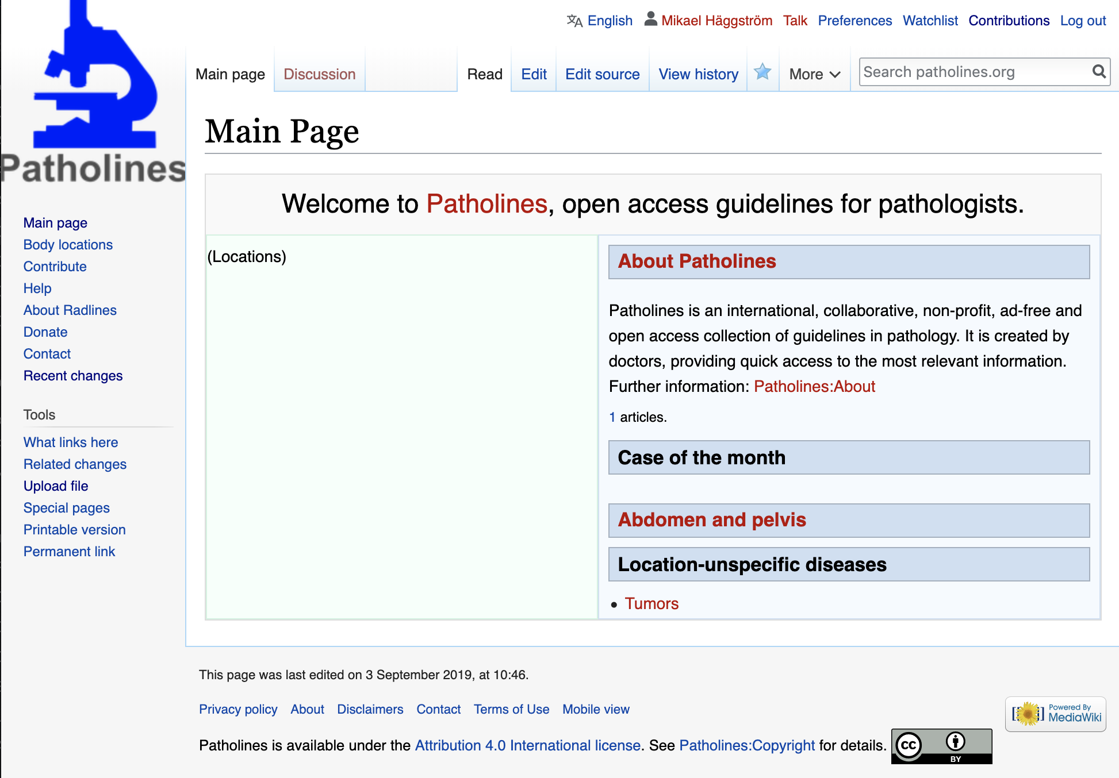Viewport: 1119px width, 778px height.
Task: Open the Edit source tab
Action: 602,74
